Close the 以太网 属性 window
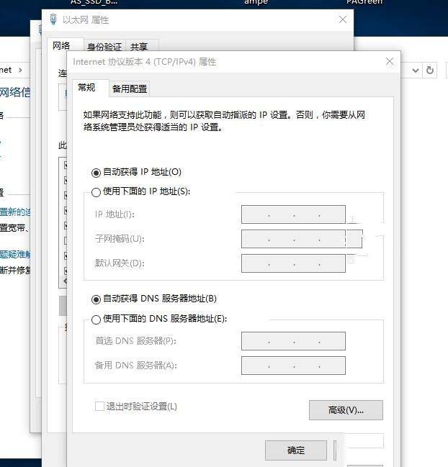The image size is (448, 467). click(343, 19)
